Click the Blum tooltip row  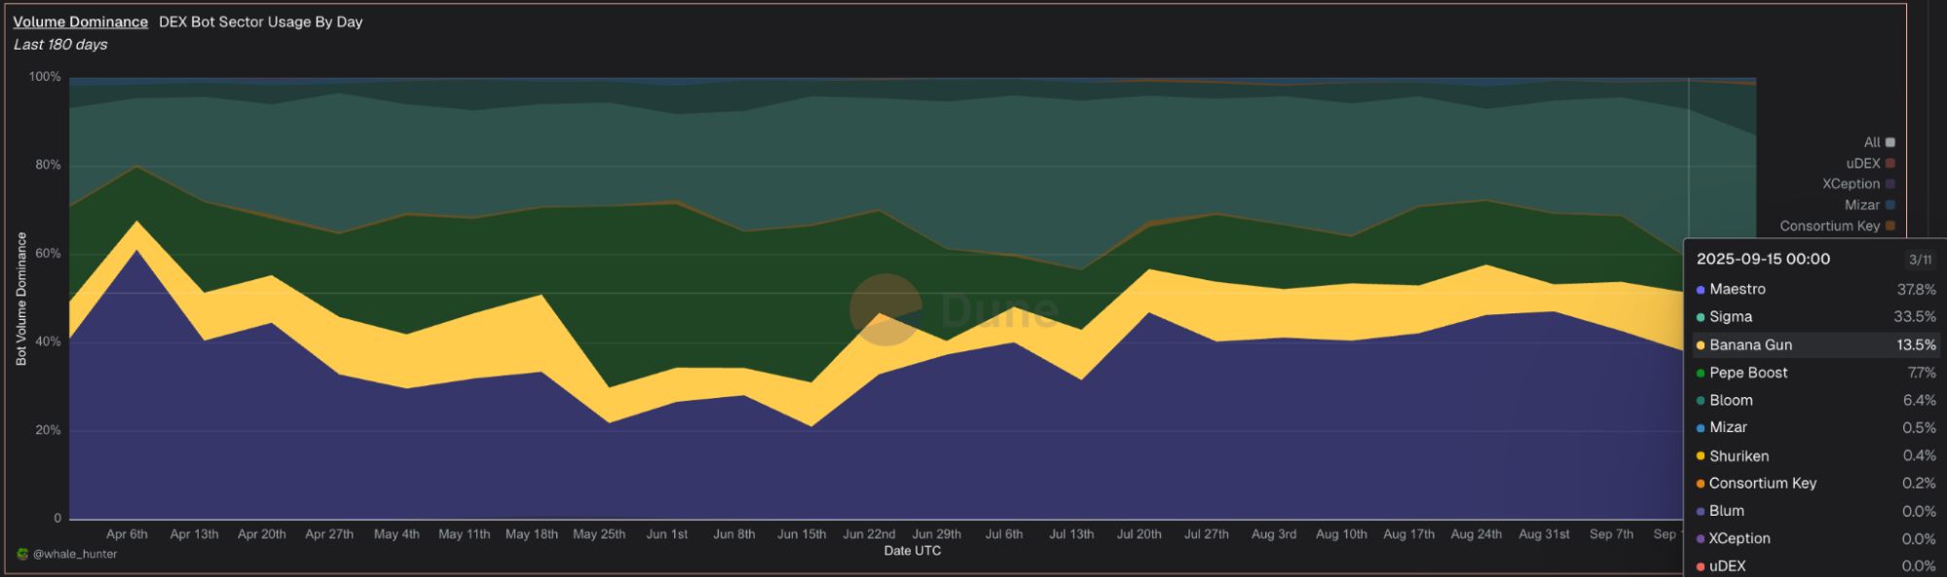tap(1816, 512)
